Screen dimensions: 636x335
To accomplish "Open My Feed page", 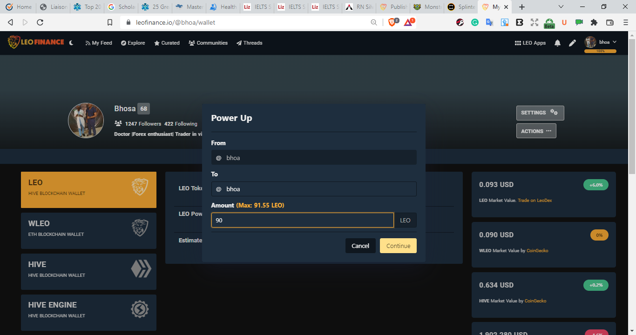I will pos(99,43).
